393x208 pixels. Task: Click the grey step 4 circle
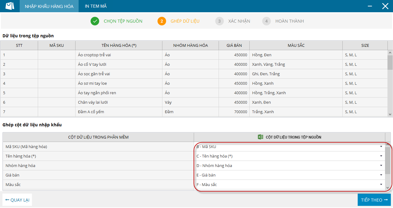pyautogui.click(x=267, y=21)
